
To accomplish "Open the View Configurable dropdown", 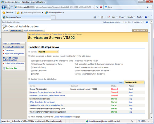I will pos(134,82).
